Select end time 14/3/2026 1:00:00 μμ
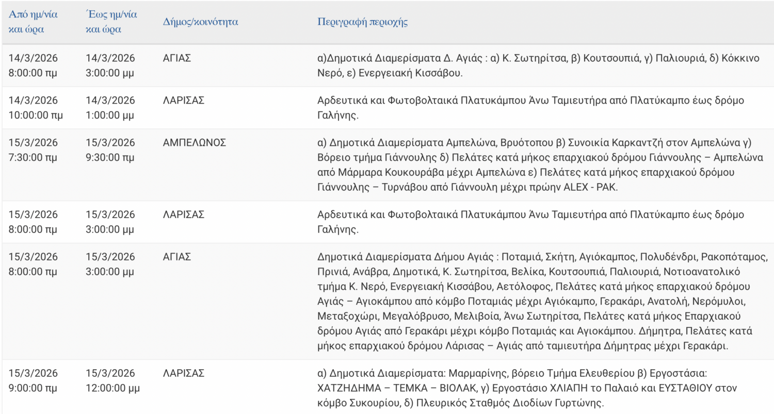The width and height of the screenshot is (774, 414). pyautogui.click(x=110, y=108)
